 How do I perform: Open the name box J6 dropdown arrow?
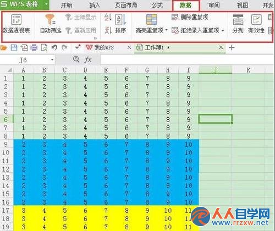[52, 59]
